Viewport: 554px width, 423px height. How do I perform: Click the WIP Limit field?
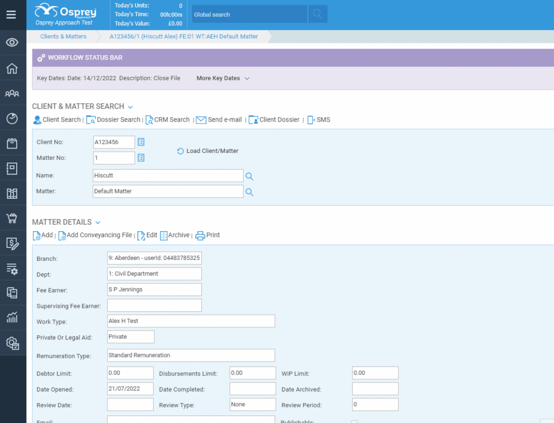[375, 373]
